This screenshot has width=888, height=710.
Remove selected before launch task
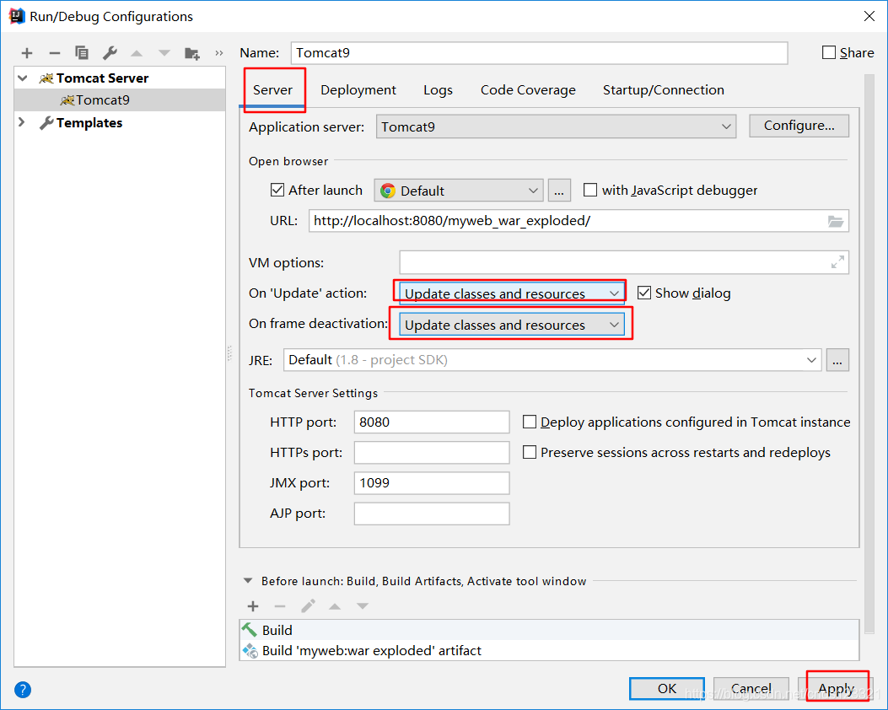(280, 606)
